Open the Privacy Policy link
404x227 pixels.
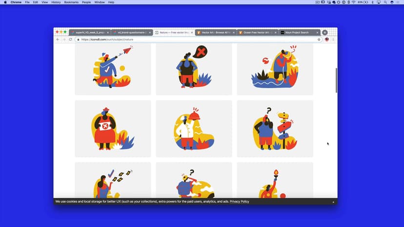[240, 201]
